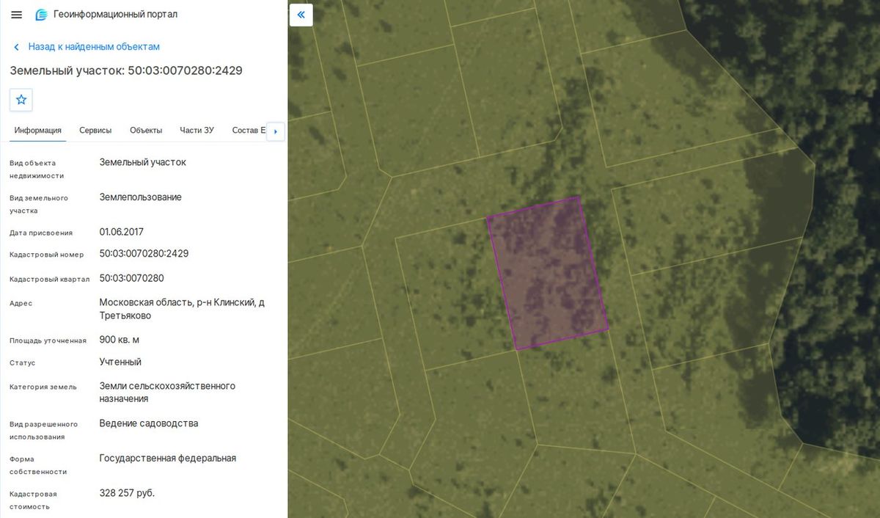Click the Площадь уточненная label
880x518 pixels.
click(x=48, y=340)
